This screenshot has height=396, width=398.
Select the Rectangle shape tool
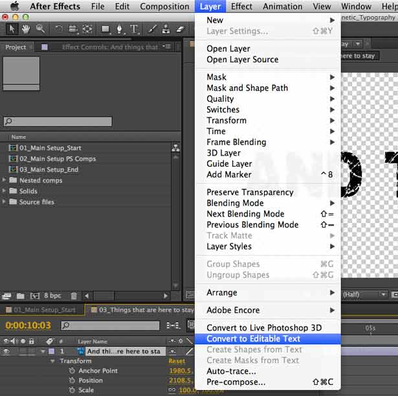(105, 29)
